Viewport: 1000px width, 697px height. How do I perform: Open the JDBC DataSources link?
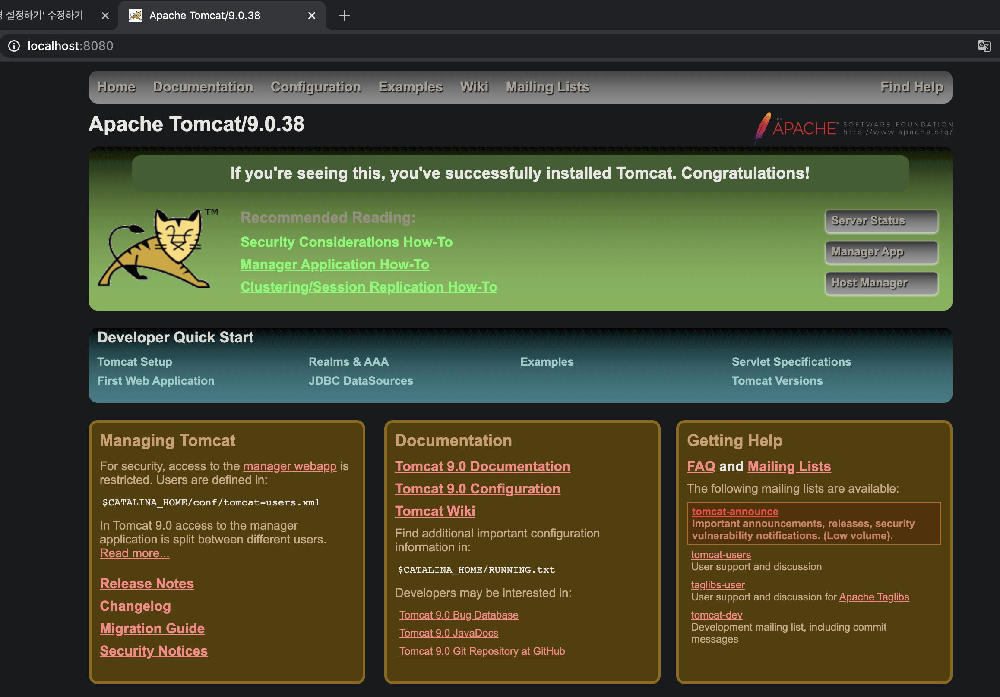pos(361,381)
